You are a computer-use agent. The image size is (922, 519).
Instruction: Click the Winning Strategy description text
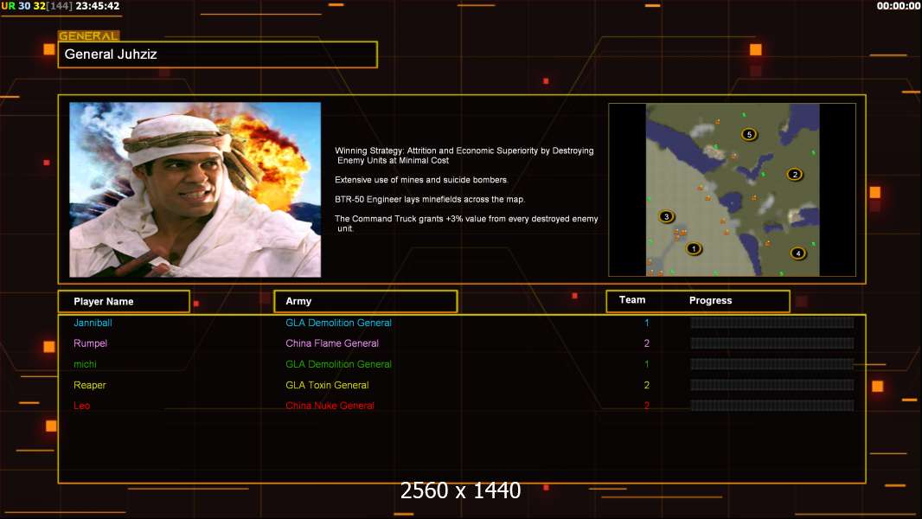click(x=464, y=155)
